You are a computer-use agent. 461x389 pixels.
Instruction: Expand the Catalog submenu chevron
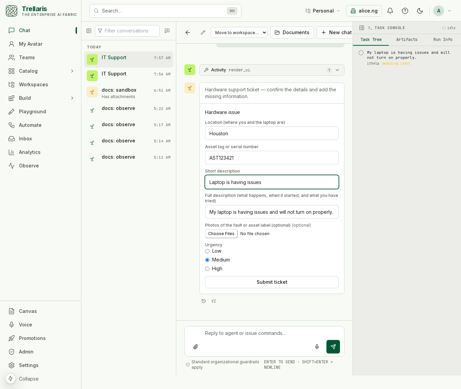[x=72, y=71]
